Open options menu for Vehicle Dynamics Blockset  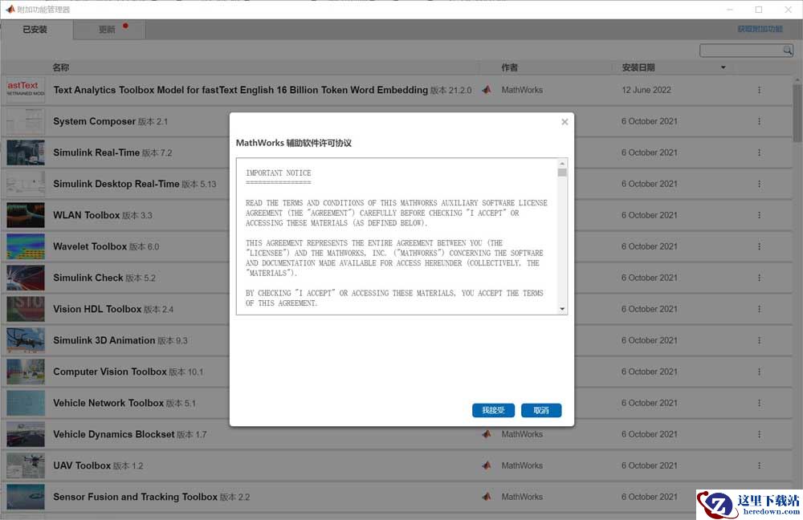click(x=759, y=434)
